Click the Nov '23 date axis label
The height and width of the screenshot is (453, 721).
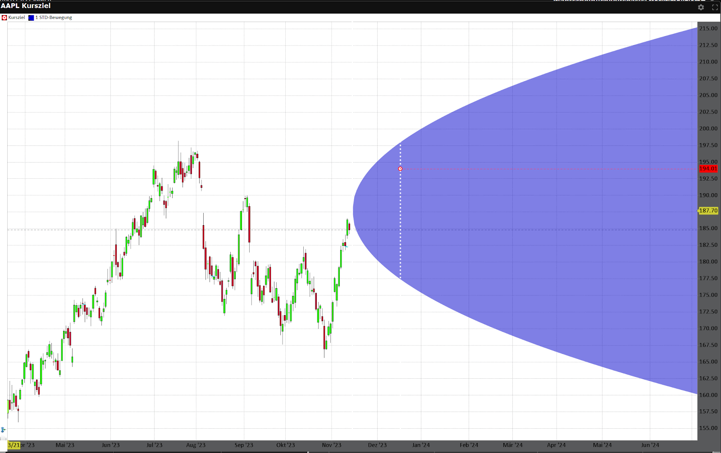point(332,445)
